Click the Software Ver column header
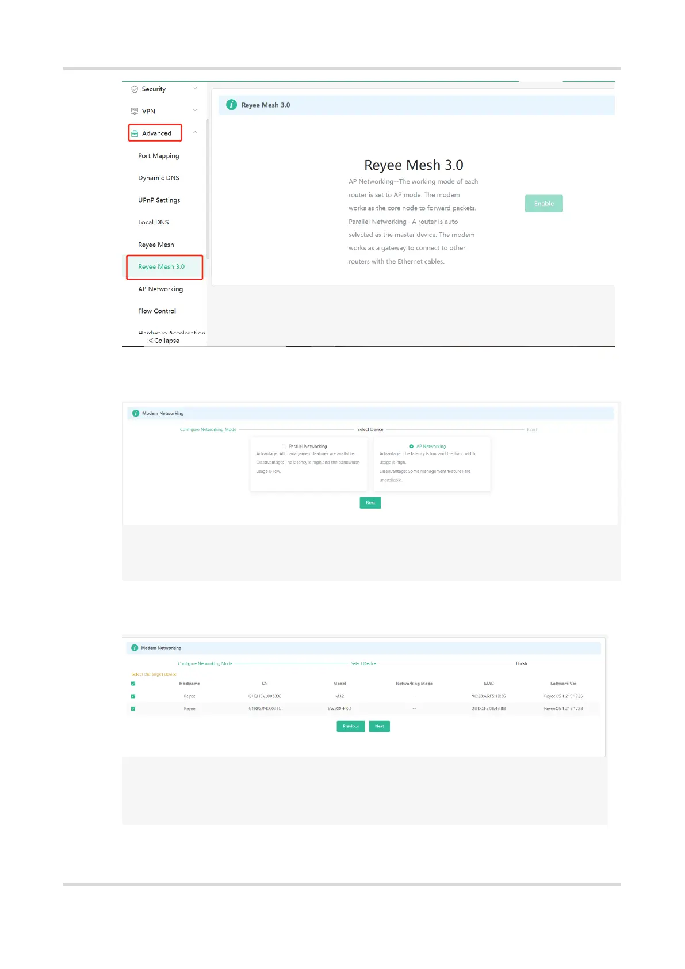The height and width of the screenshot is (969, 685). coord(563,684)
